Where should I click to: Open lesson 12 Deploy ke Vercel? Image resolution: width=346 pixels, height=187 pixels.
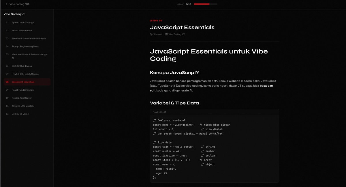[x=27, y=114]
